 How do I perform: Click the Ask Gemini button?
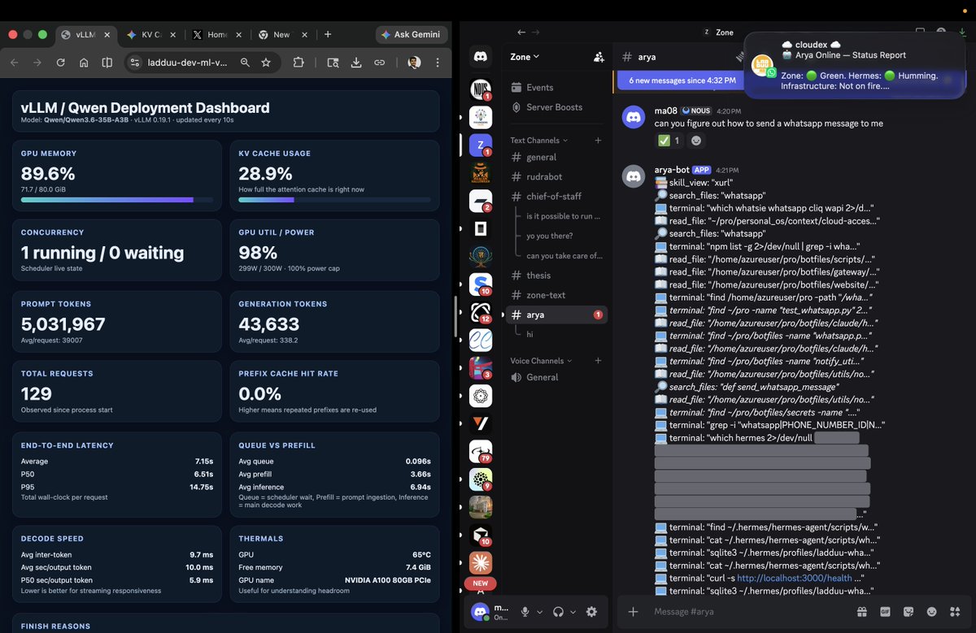[412, 35]
